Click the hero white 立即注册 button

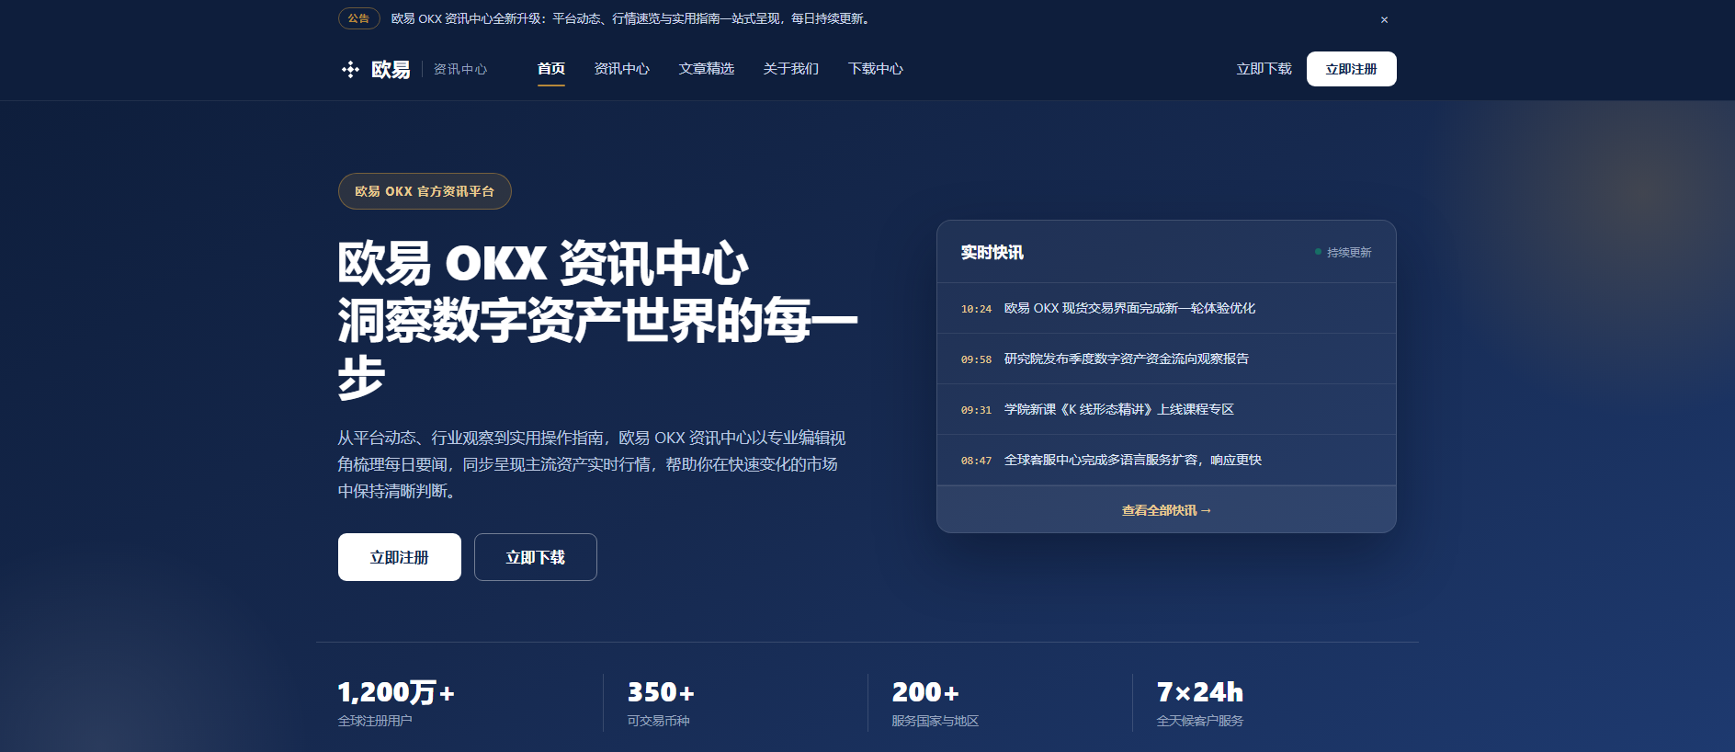coord(400,557)
